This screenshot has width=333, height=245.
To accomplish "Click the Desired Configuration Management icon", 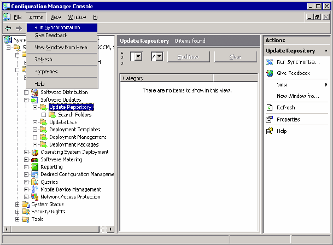I will coord(34,174).
